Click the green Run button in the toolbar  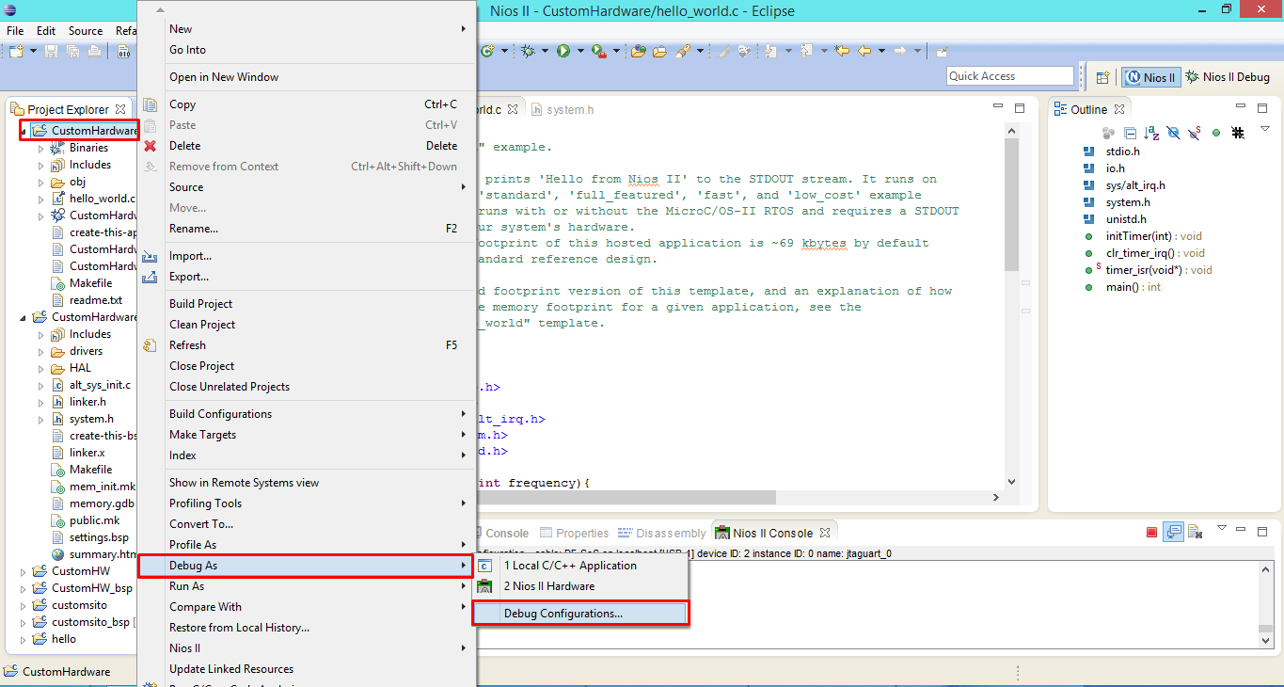tap(563, 51)
